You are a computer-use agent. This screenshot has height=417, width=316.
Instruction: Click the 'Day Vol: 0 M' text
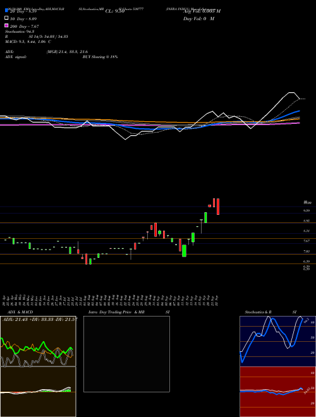[x=198, y=18]
